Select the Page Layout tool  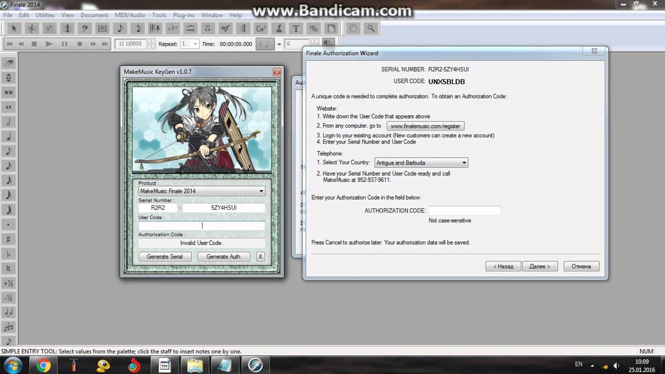331,29
